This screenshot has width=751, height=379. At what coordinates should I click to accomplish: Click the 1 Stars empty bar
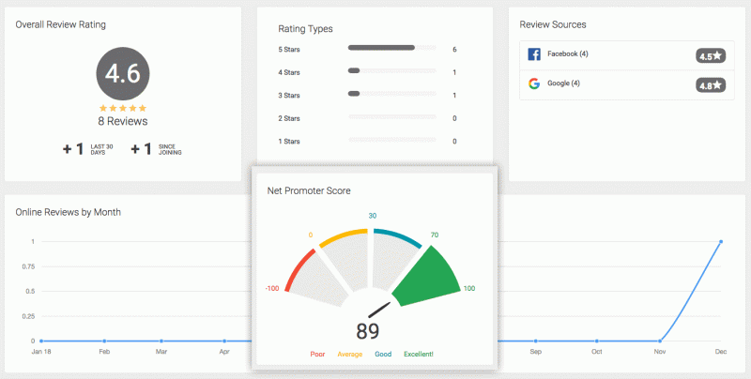pos(392,140)
